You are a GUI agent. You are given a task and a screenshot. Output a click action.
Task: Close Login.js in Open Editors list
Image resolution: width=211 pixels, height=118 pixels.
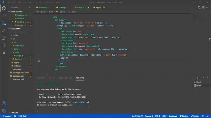(13, 22)
